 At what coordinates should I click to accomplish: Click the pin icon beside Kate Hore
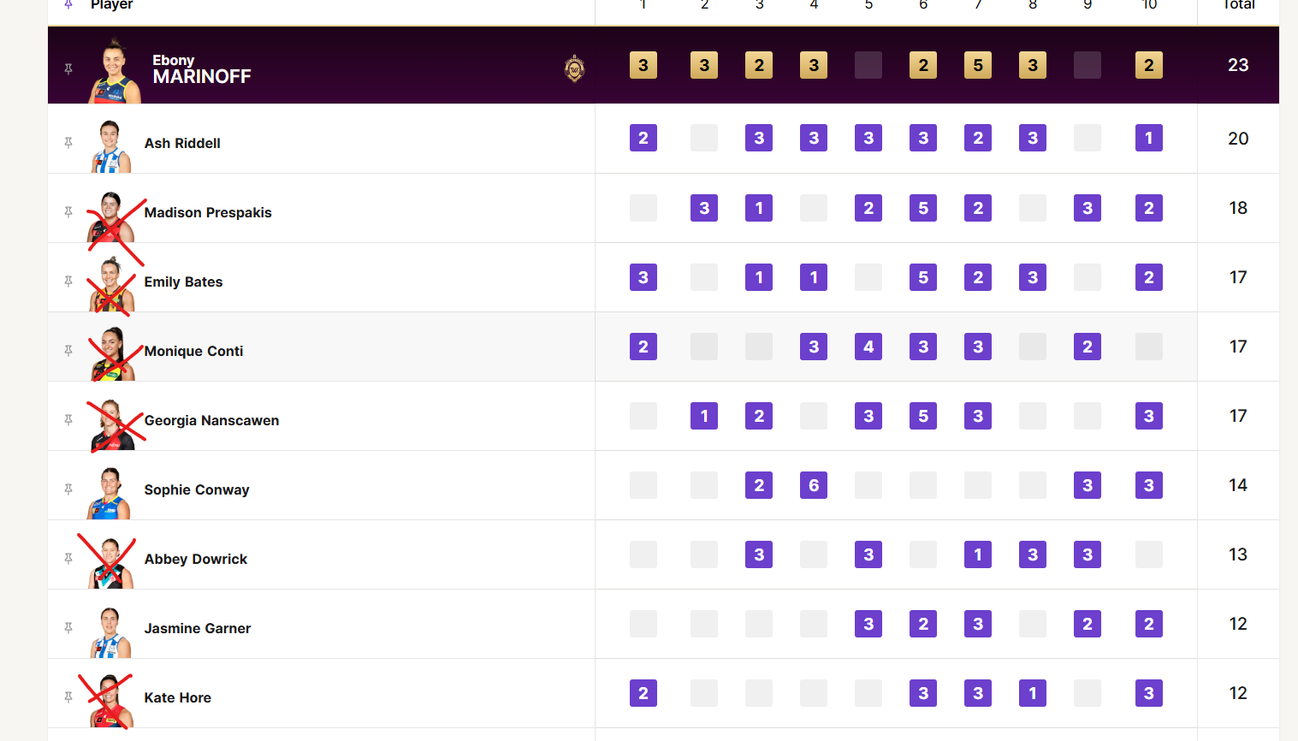point(68,697)
